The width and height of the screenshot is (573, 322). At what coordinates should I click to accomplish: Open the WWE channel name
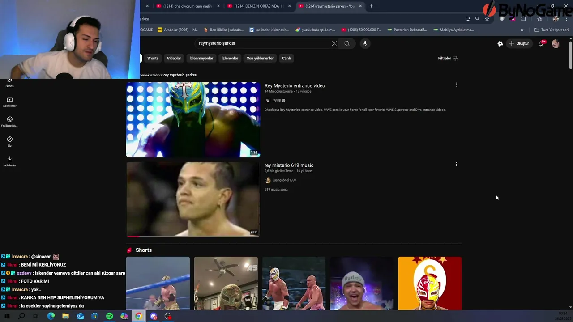[x=277, y=101]
